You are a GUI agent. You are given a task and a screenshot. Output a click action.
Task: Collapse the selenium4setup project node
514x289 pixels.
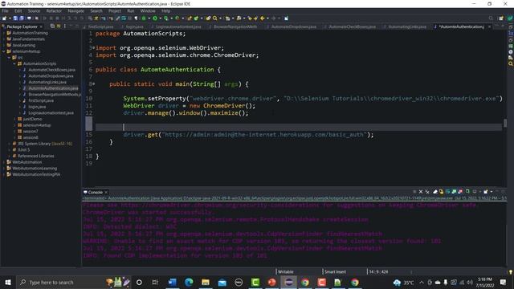(4, 51)
